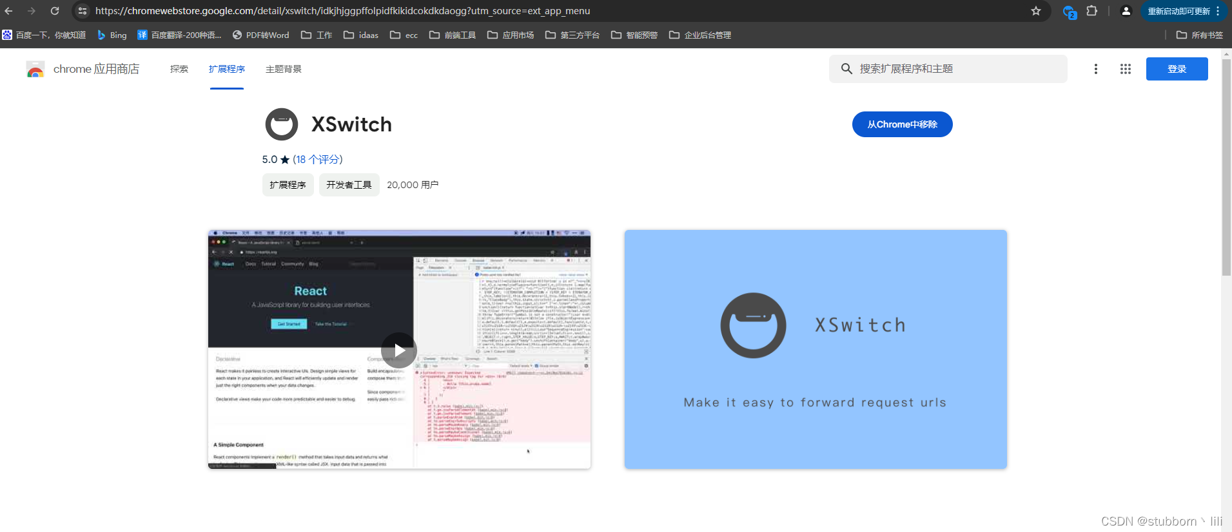
Task: Open the Bing bookmark
Action: pos(112,35)
